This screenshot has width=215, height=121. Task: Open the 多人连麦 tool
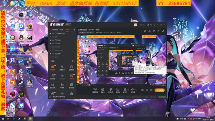coord(62,77)
